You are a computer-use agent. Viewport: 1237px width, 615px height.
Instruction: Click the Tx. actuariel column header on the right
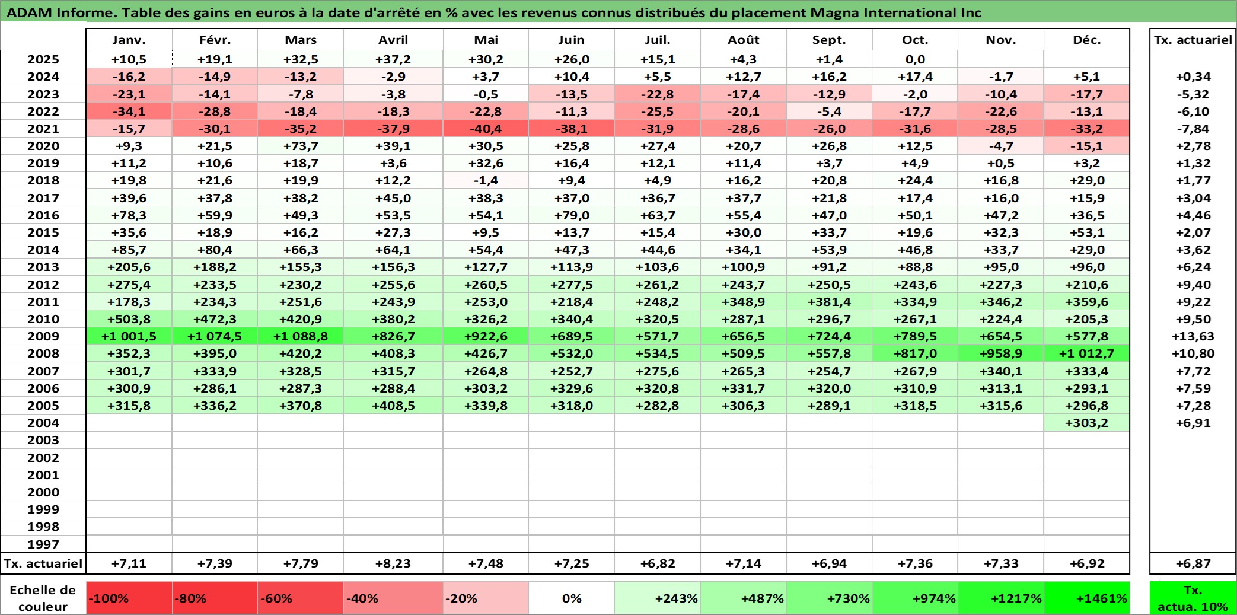point(1193,40)
